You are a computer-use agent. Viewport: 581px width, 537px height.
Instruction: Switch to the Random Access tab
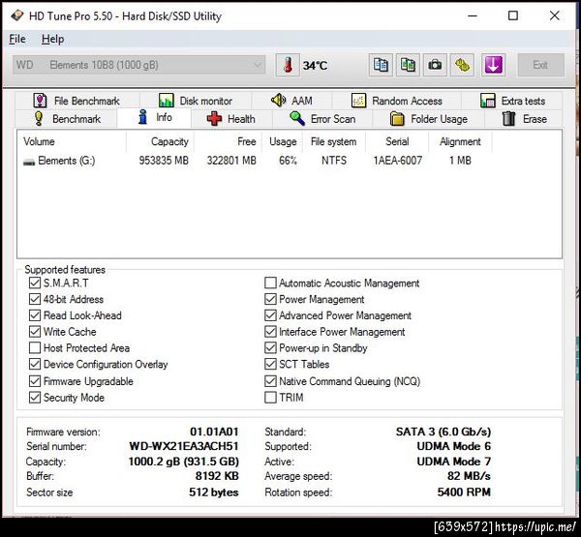pyautogui.click(x=396, y=101)
